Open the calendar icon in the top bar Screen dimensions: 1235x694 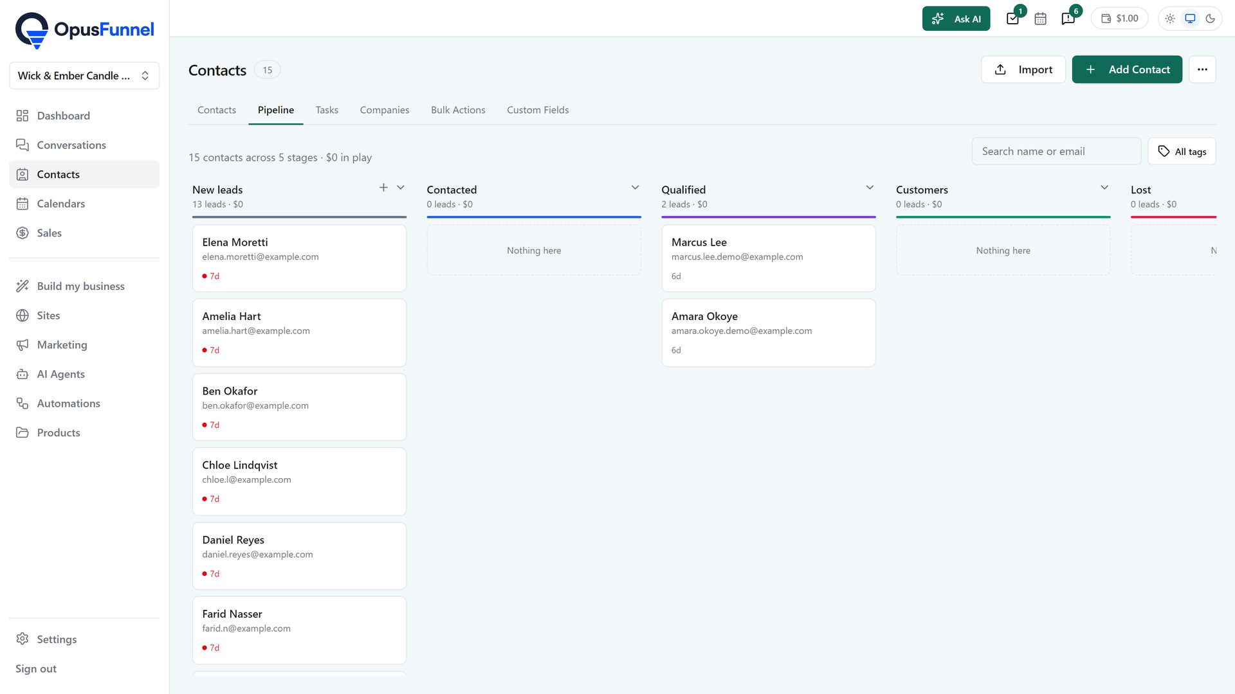click(1040, 19)
